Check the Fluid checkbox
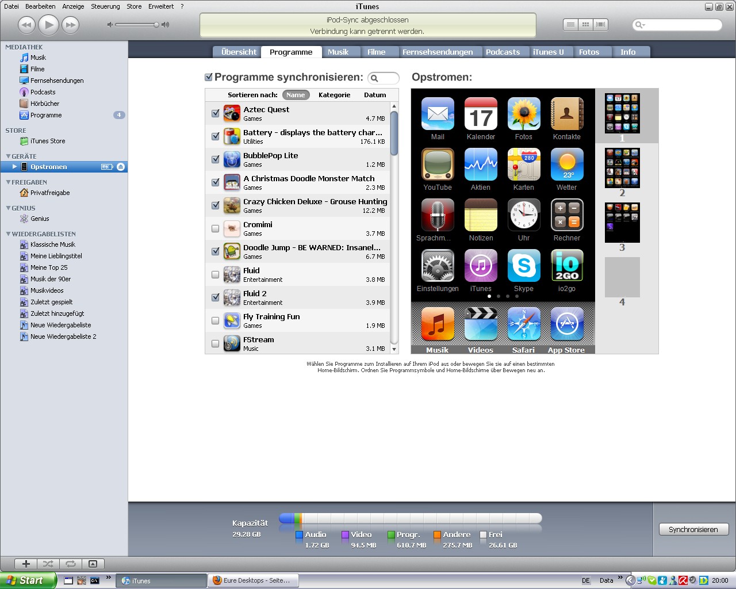Image resolution: width=736 pixels, height=589 pixels. [x=216, y=274]
